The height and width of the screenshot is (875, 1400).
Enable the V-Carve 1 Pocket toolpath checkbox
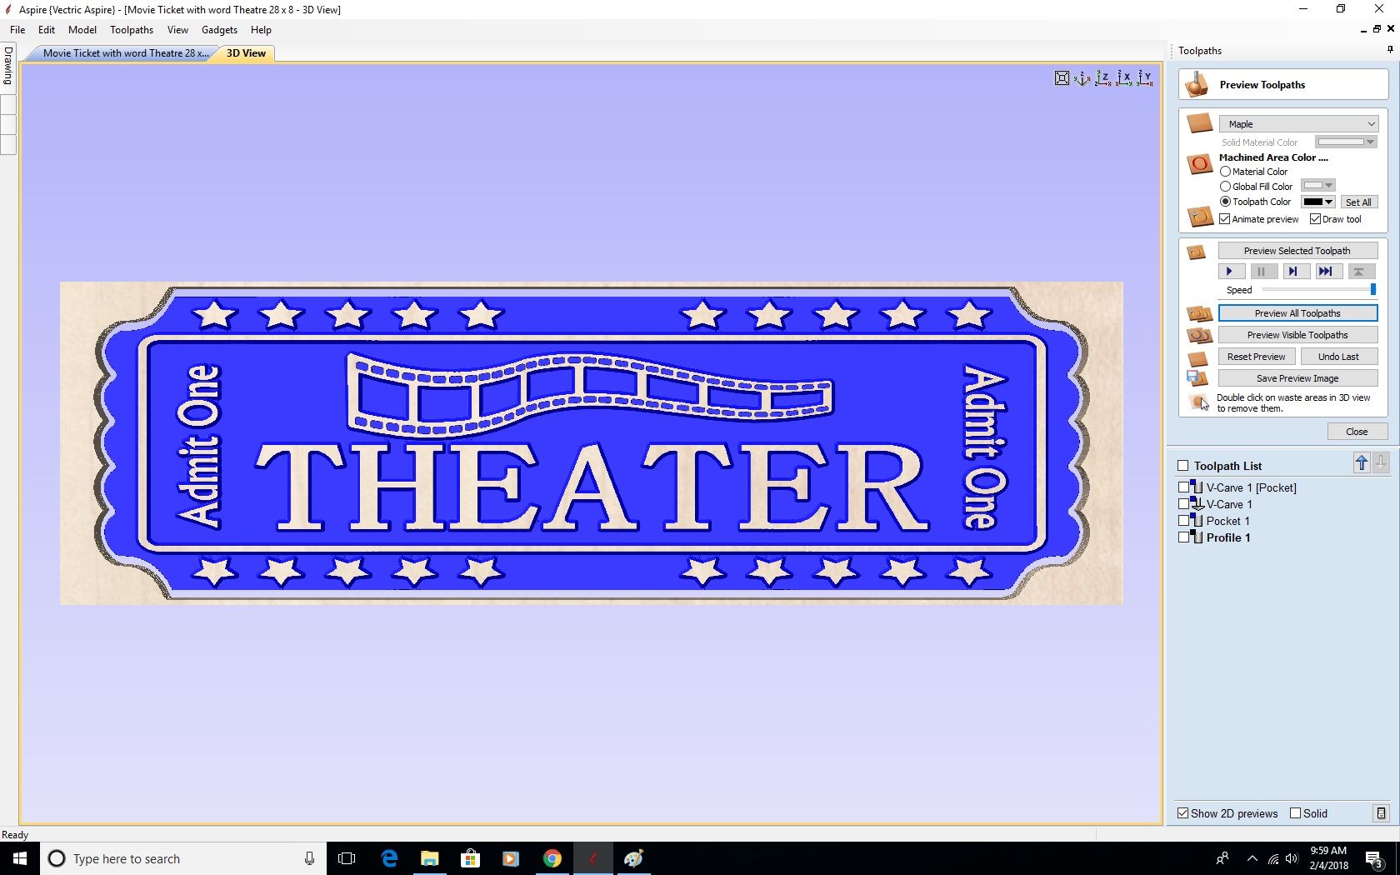click(1183, 487)
